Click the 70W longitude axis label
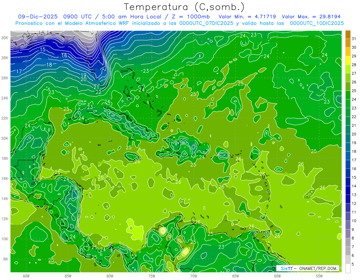Viewport: 362px width, 280px height. point(194,276)
